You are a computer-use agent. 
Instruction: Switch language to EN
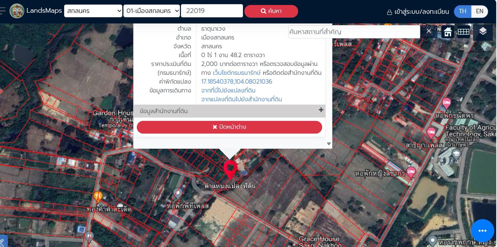point(480,11)
